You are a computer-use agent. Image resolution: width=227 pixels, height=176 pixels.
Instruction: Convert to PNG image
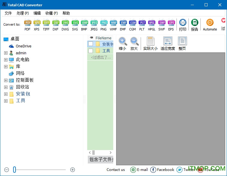tap(104, 25)
